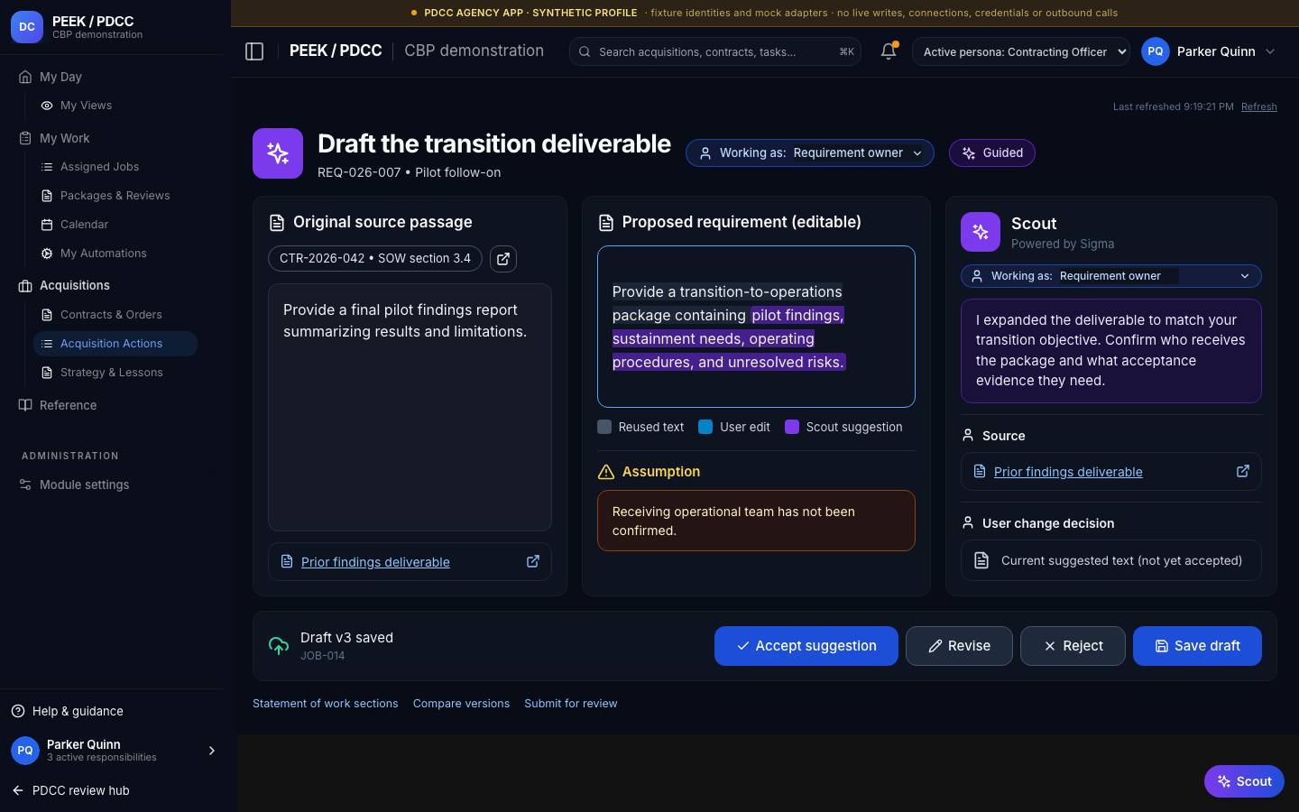This screenshot has width=1299, height=812.
Task: Click the Revise button
Action: click(959, 646)
